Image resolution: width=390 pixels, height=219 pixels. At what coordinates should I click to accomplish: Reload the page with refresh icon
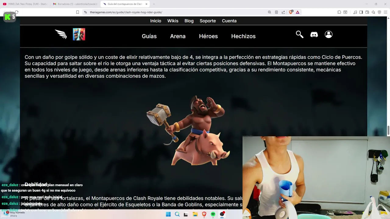point(16,12)
